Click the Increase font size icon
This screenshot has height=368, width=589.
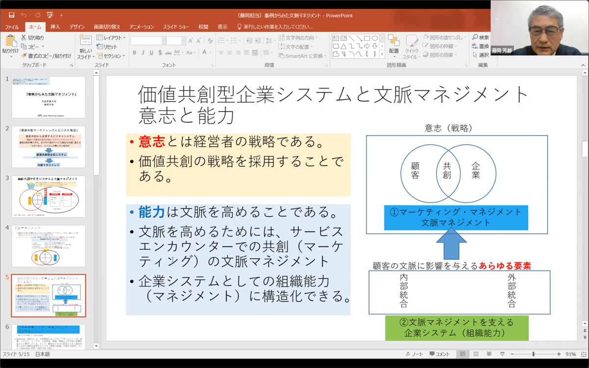[191, 41]
